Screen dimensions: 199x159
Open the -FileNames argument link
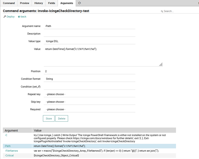[x=11, y=151]
